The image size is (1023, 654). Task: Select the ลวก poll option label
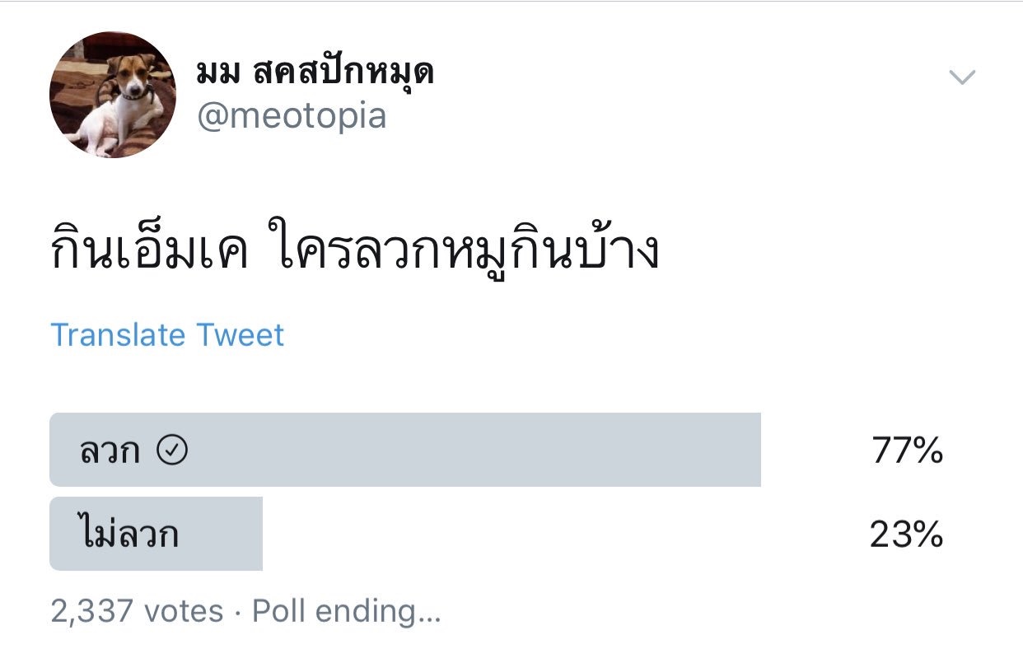point(110,451)
